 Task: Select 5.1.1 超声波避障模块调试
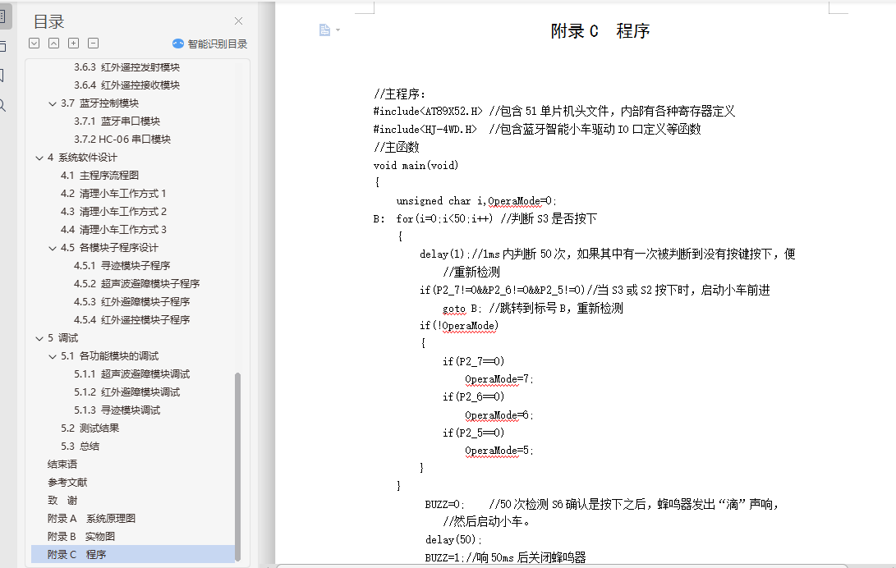[132, 374]
